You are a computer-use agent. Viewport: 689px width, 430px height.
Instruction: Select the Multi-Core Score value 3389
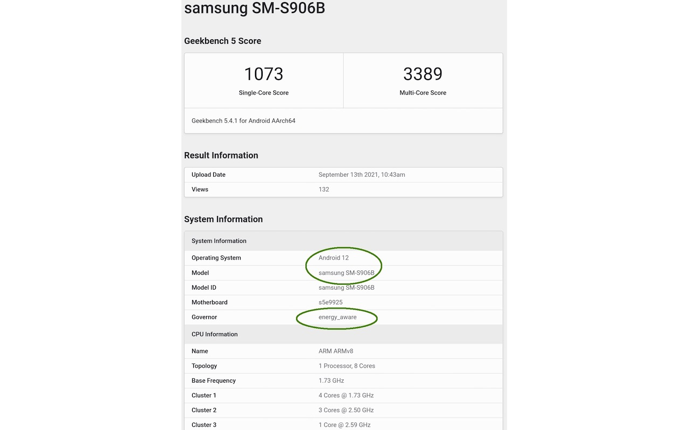[423, 74]
